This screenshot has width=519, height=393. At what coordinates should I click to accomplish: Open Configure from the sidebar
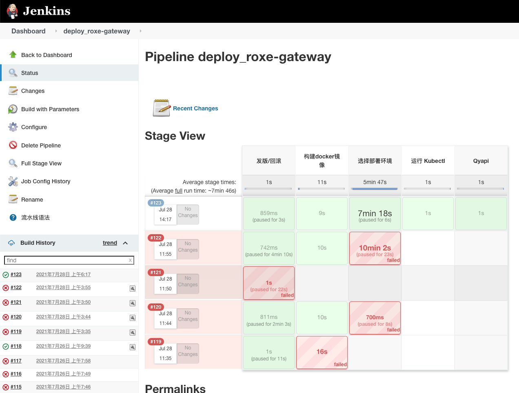[x=69, y=127]
